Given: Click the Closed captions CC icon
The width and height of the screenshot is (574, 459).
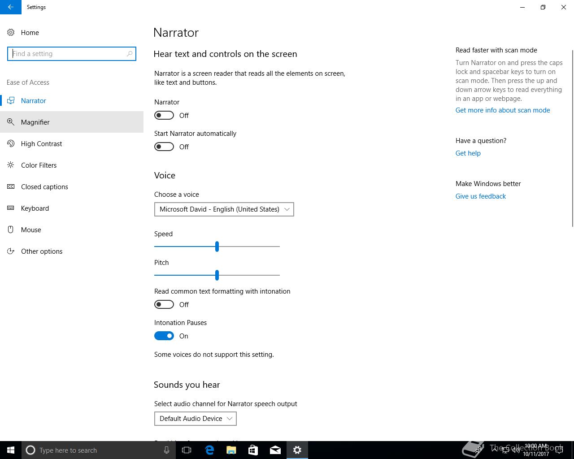Looking at the screenshot, I should click(11, 186).
